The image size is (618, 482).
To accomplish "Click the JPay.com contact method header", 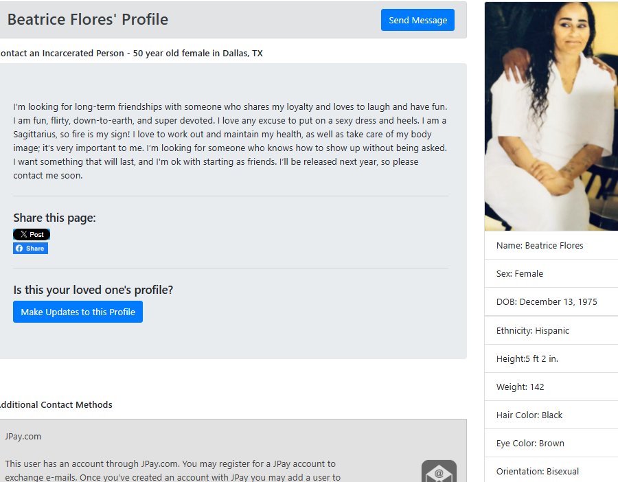I will tap(23, 436).
